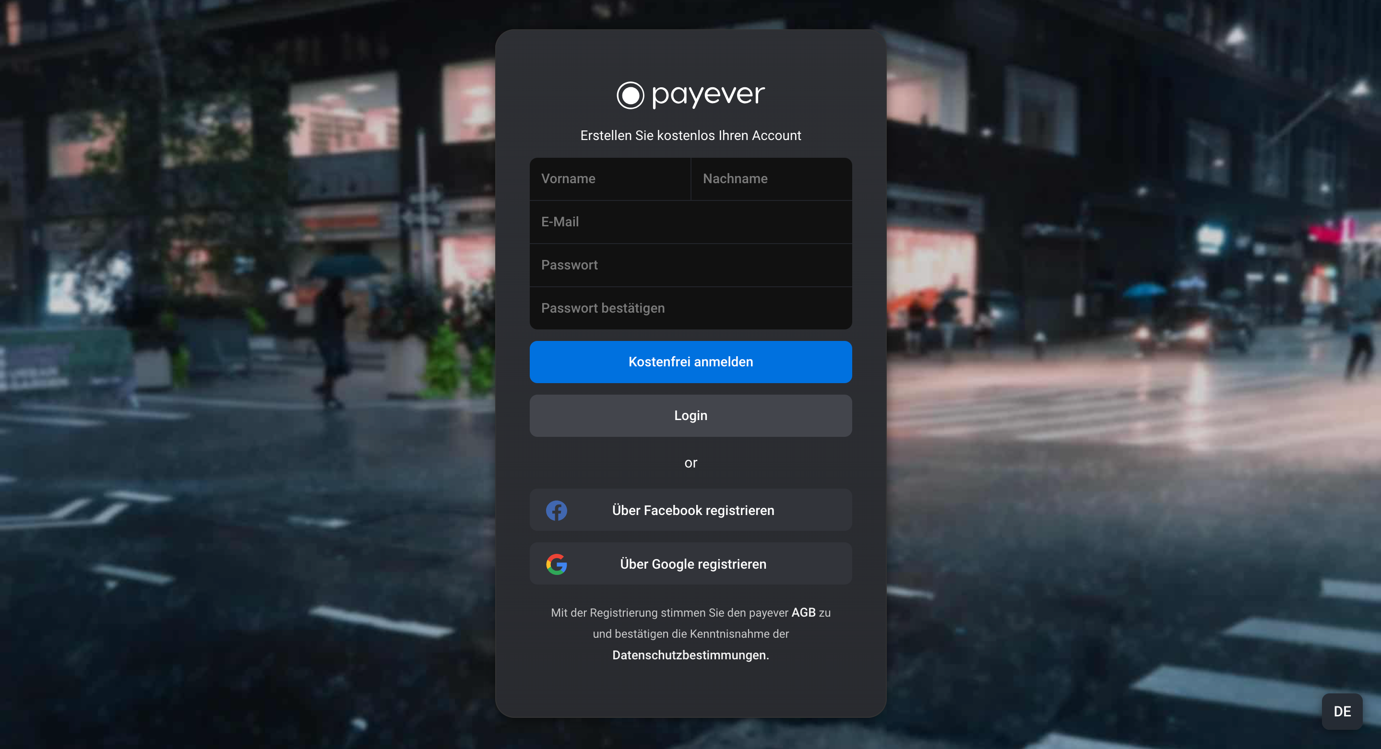Click the Facebook icon
The height and width of the screenshot is (749, 1381).
pyautogui.click(x=557, y=510)
